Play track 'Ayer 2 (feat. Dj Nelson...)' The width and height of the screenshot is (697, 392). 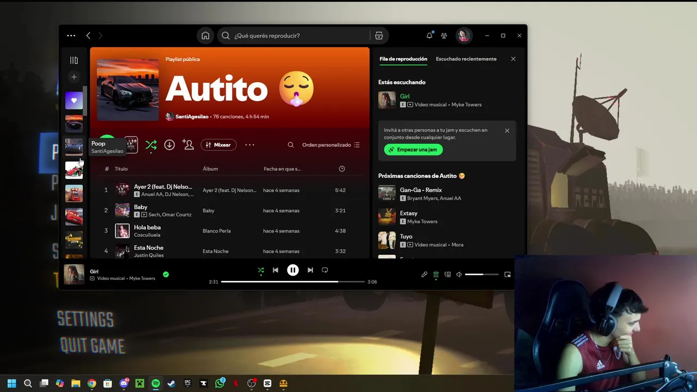tap(229, 190)
